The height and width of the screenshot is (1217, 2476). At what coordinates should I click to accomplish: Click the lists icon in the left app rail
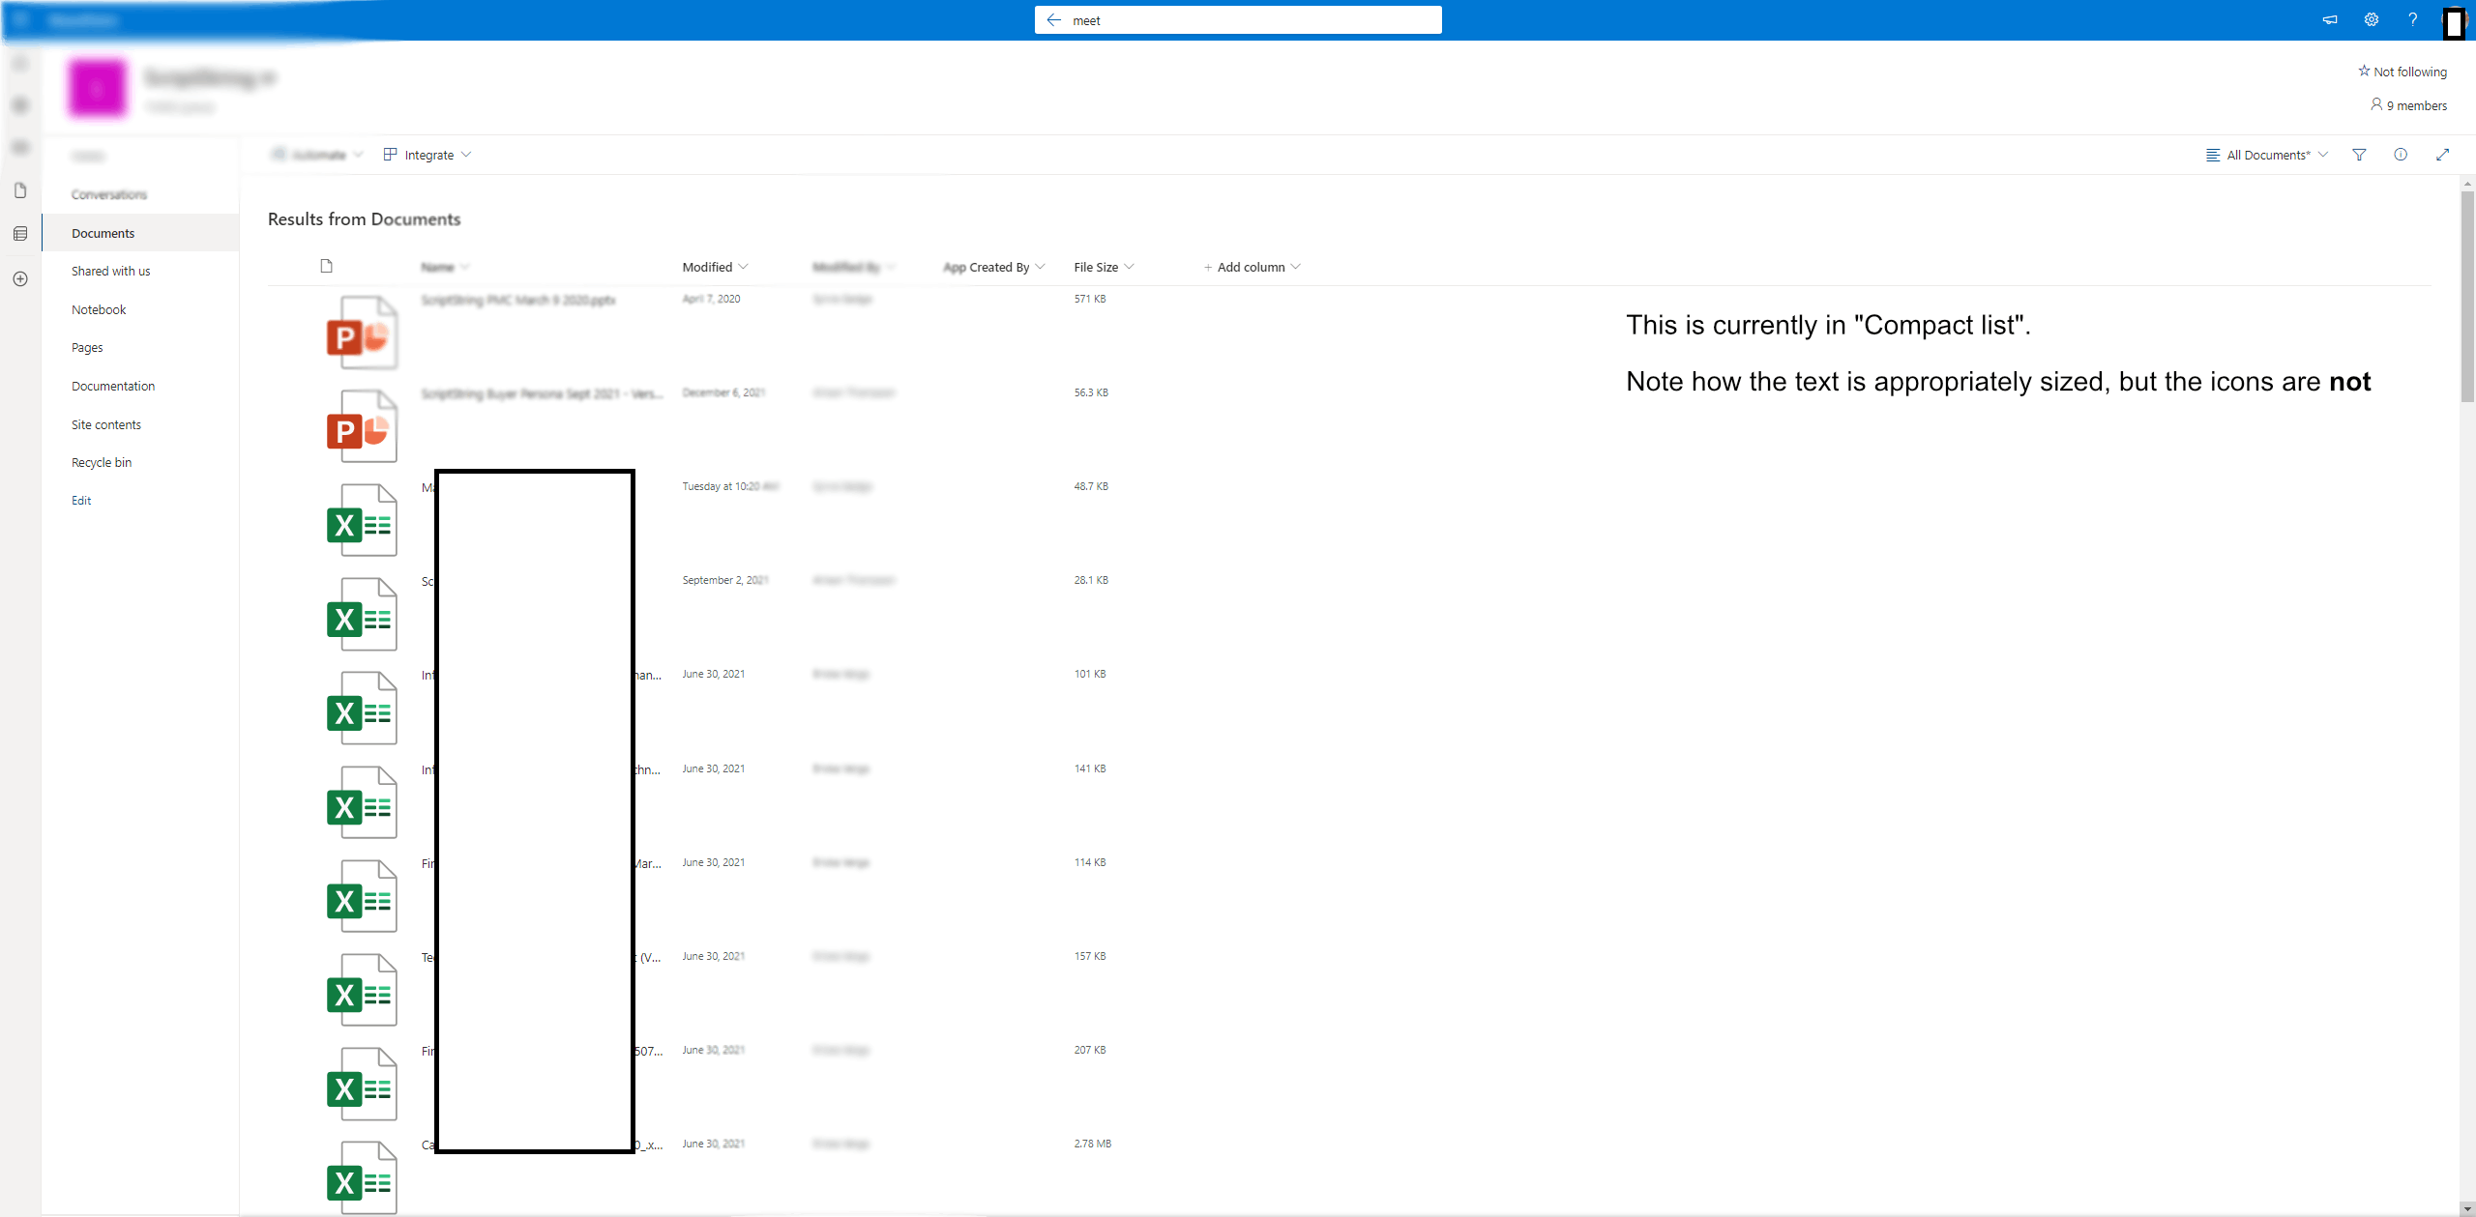(x=20, y=234)
